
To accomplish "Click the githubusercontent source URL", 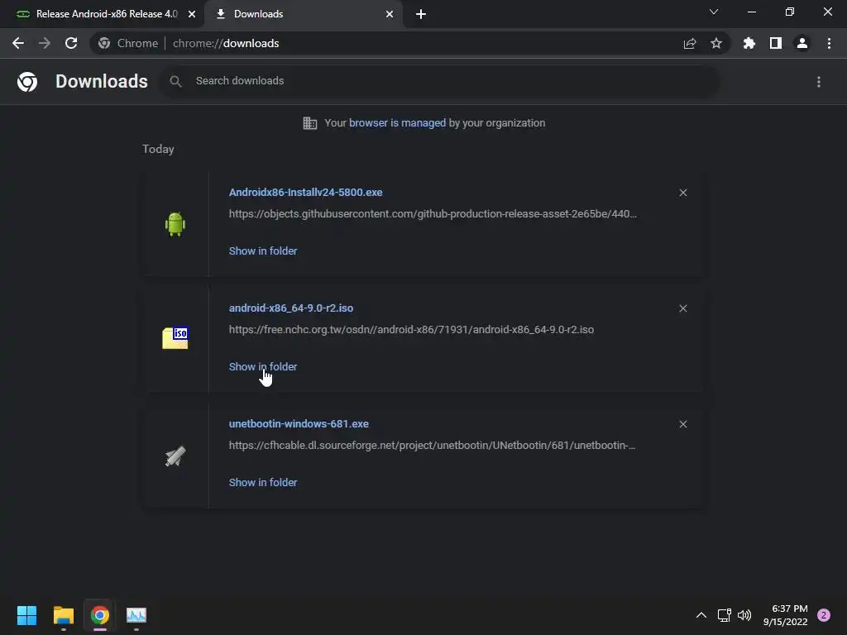I will click(x=433, y=214).
